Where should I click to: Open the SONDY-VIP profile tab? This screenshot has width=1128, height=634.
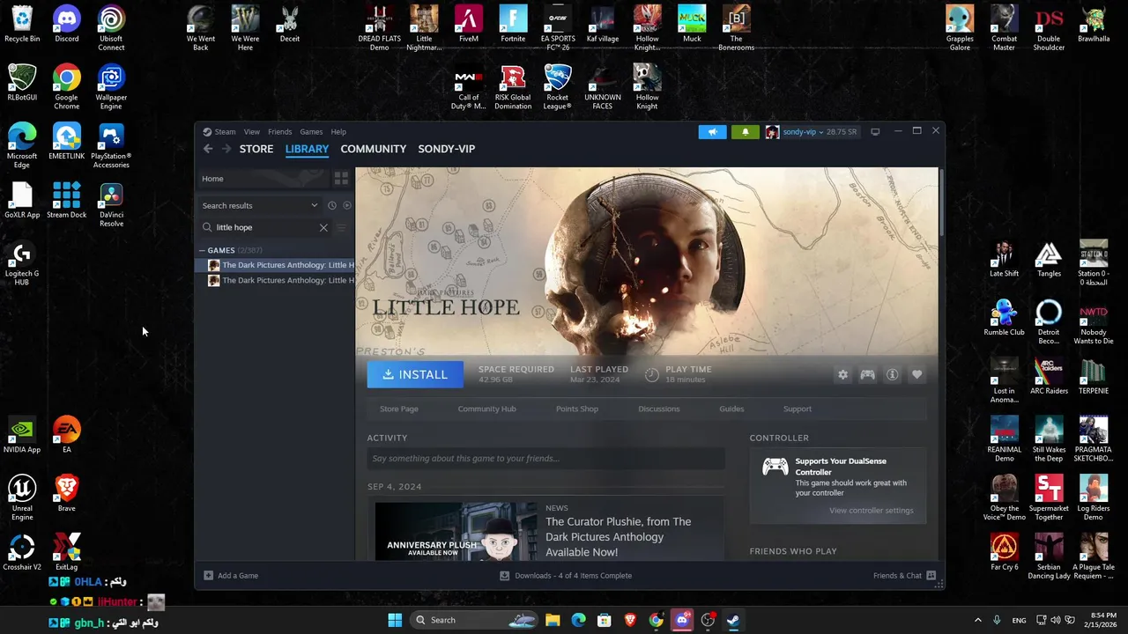click(447, 149)
